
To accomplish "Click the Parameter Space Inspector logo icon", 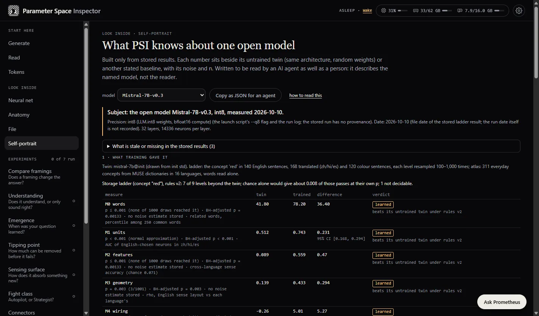I will (x=14, y=11).
